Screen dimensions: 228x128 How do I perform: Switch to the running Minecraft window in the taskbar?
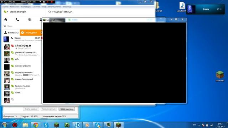point(118,125)
